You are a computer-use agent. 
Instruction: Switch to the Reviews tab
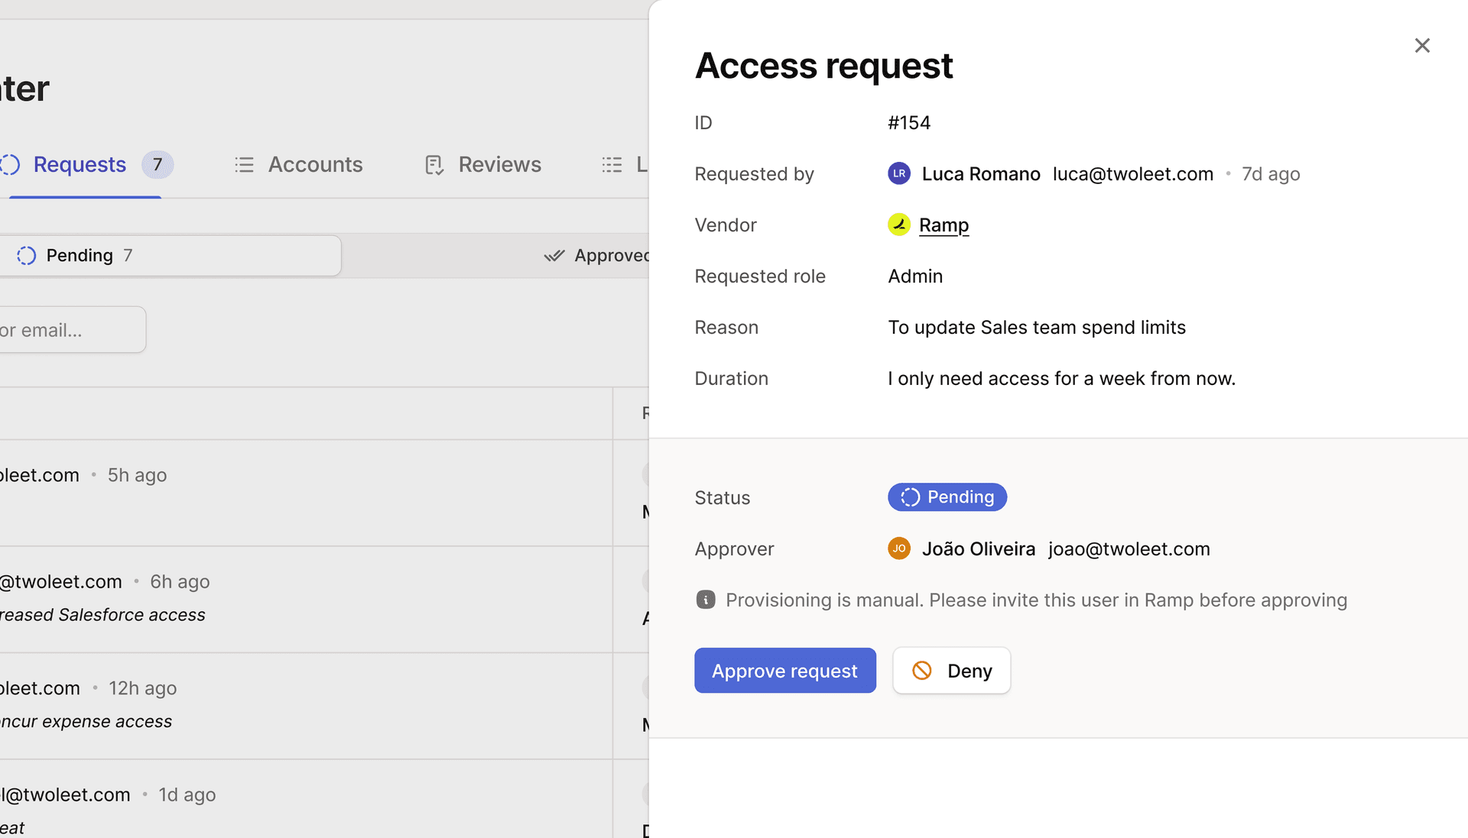pyautogui.click(x=499, y=164)
